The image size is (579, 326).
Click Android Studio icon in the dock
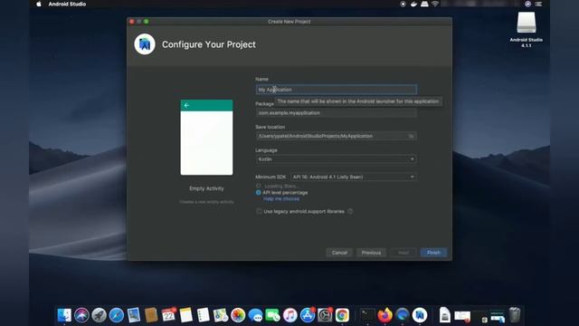tap(420, 315)
